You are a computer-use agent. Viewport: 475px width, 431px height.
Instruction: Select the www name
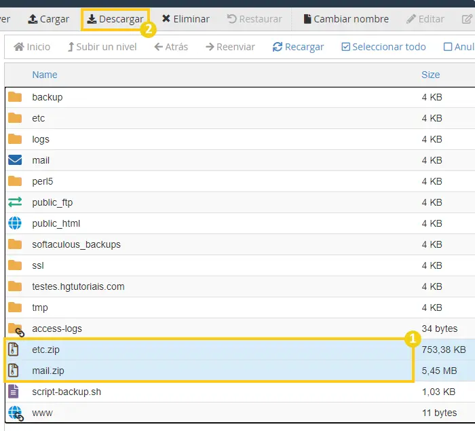(42, 413)
